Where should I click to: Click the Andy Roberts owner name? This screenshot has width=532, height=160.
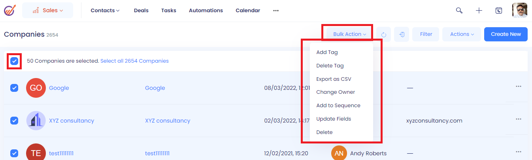(x=368, y=153)
